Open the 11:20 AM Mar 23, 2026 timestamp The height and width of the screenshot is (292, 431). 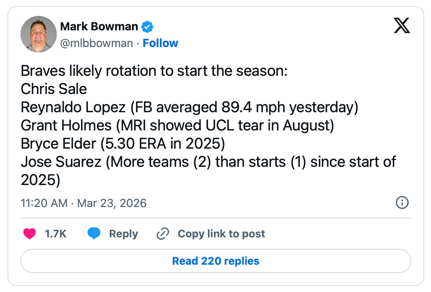(x=84, y=203)
